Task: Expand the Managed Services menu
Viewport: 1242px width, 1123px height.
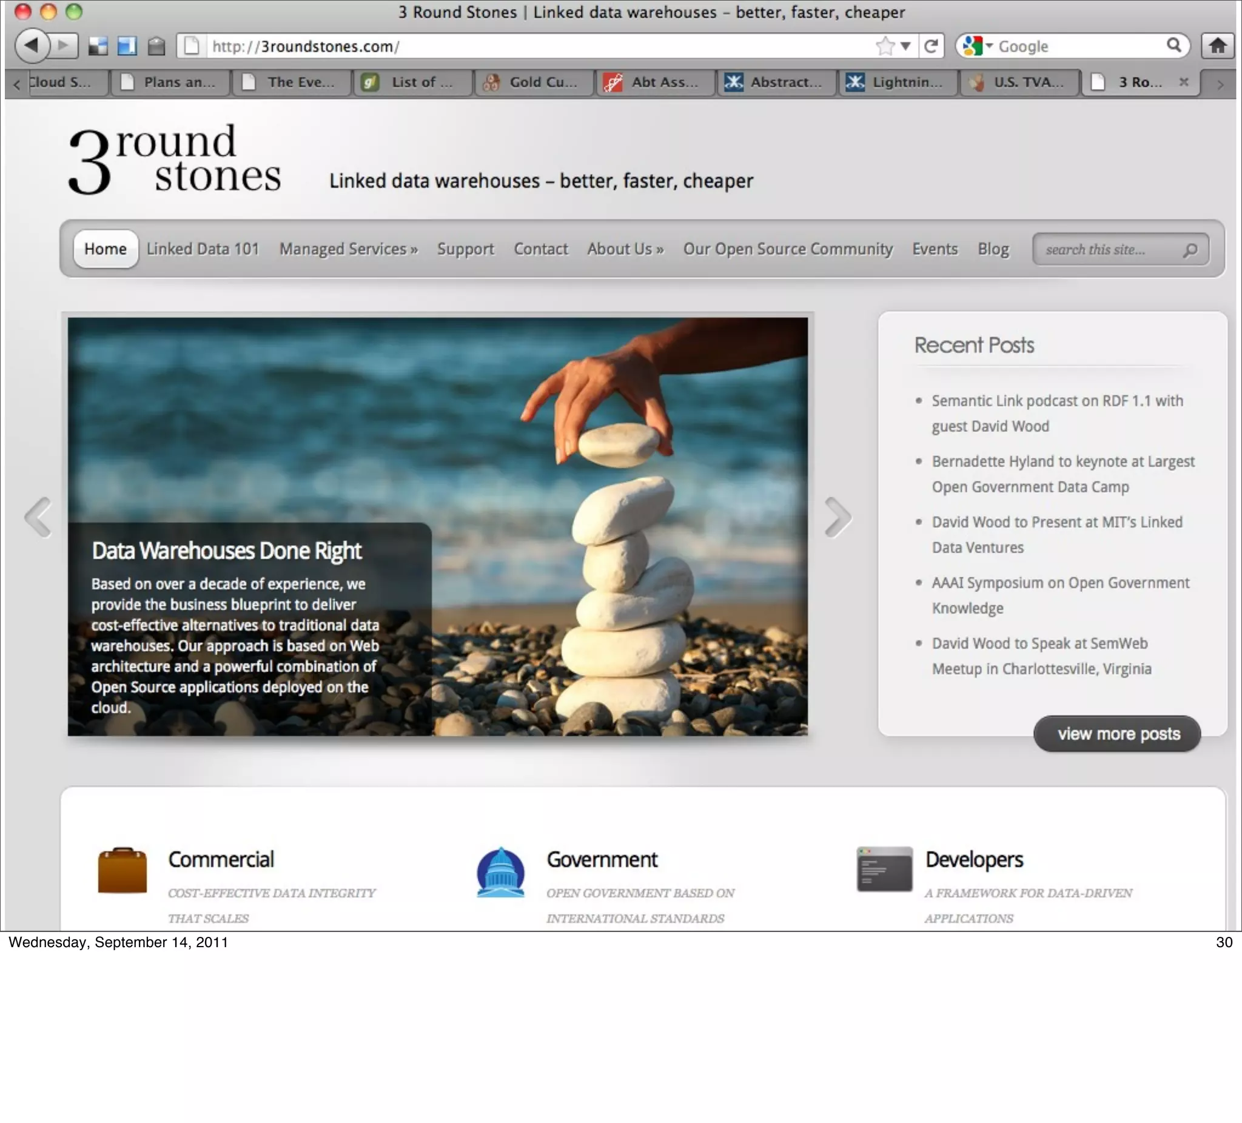Action: point(348,249)
